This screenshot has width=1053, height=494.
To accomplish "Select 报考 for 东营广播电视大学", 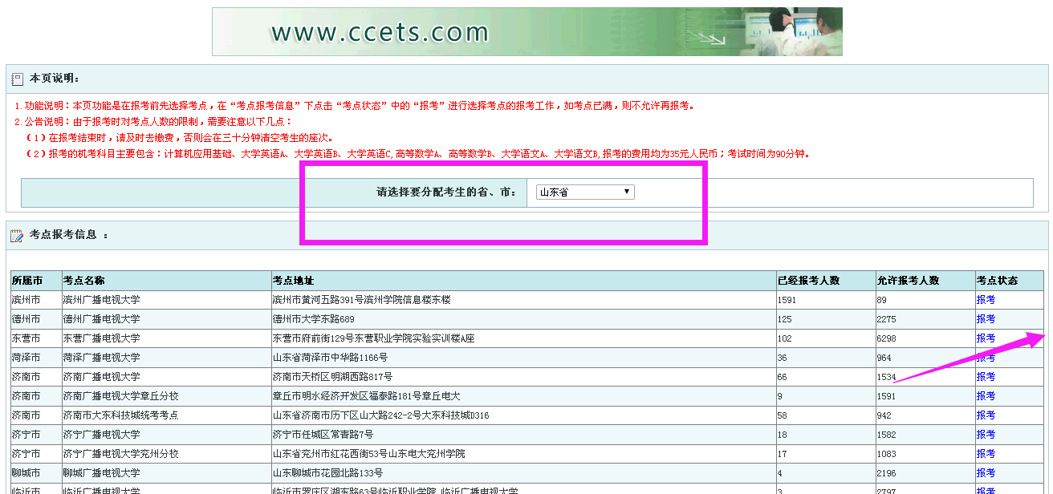I will pos(986,338).
